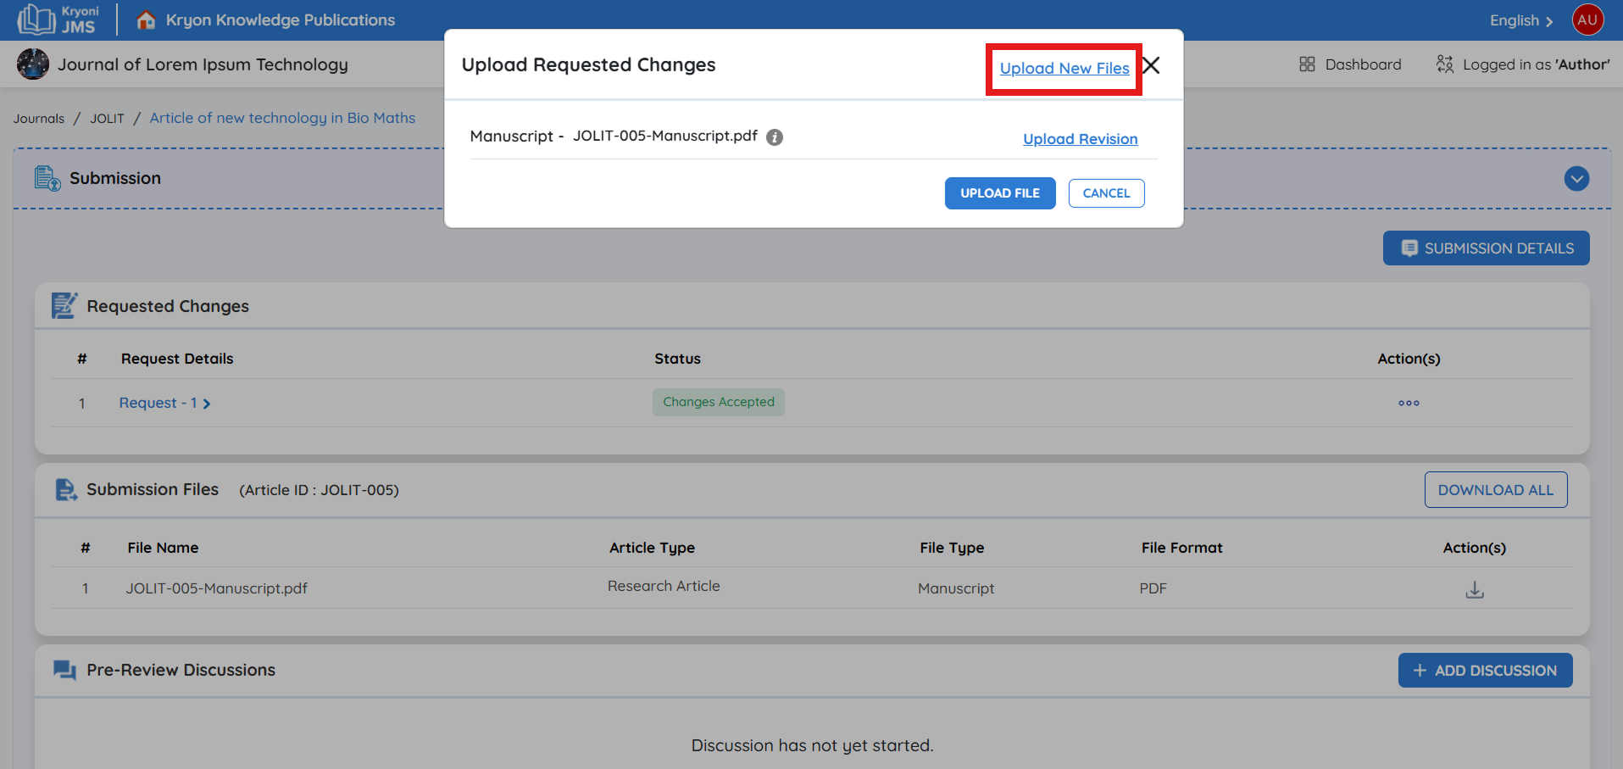The image size is (1623, 769).
Task: Click the Logged in as Author role icon
Action: coord(1444,64)
